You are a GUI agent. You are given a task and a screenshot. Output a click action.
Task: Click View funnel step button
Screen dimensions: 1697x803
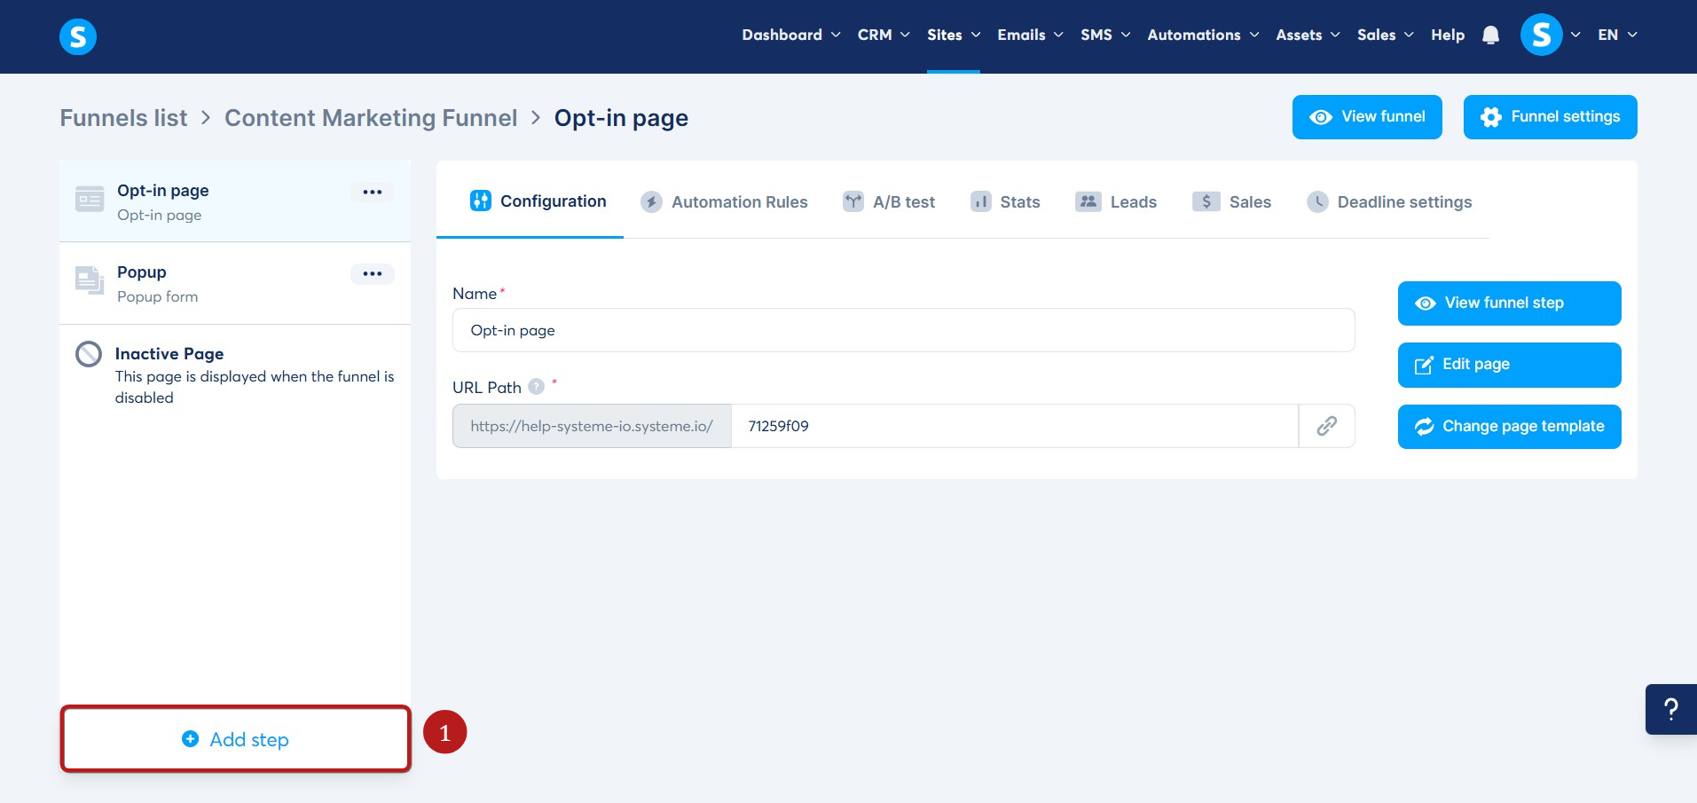point(1510,303)
